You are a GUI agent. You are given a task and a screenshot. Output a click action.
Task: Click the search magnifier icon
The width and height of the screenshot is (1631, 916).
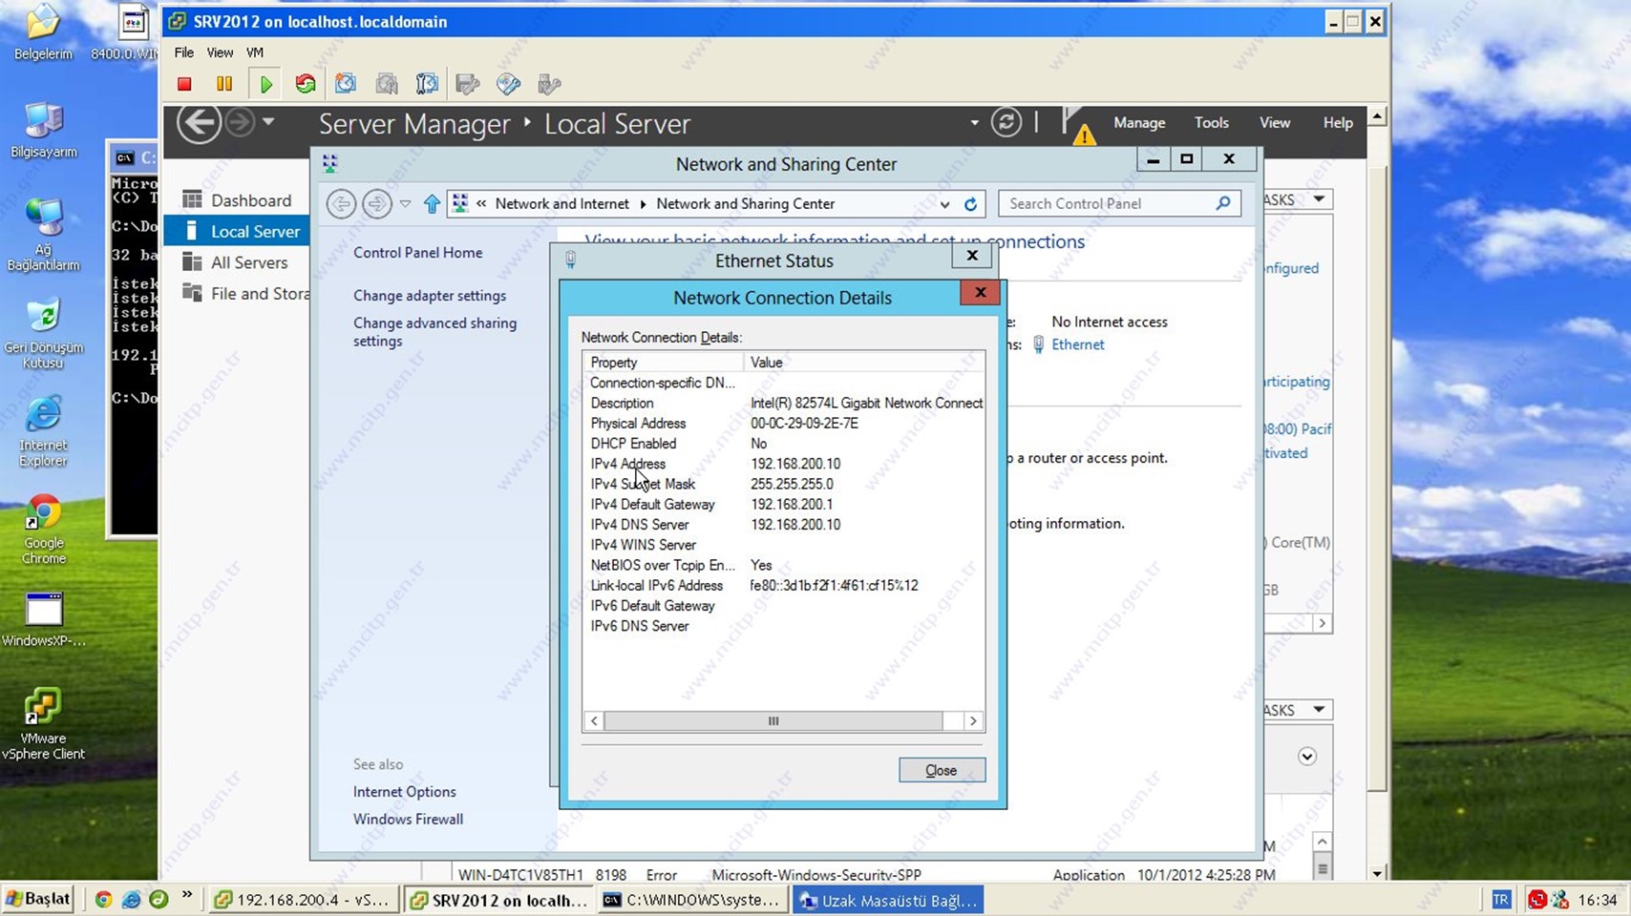[1223, 203]
